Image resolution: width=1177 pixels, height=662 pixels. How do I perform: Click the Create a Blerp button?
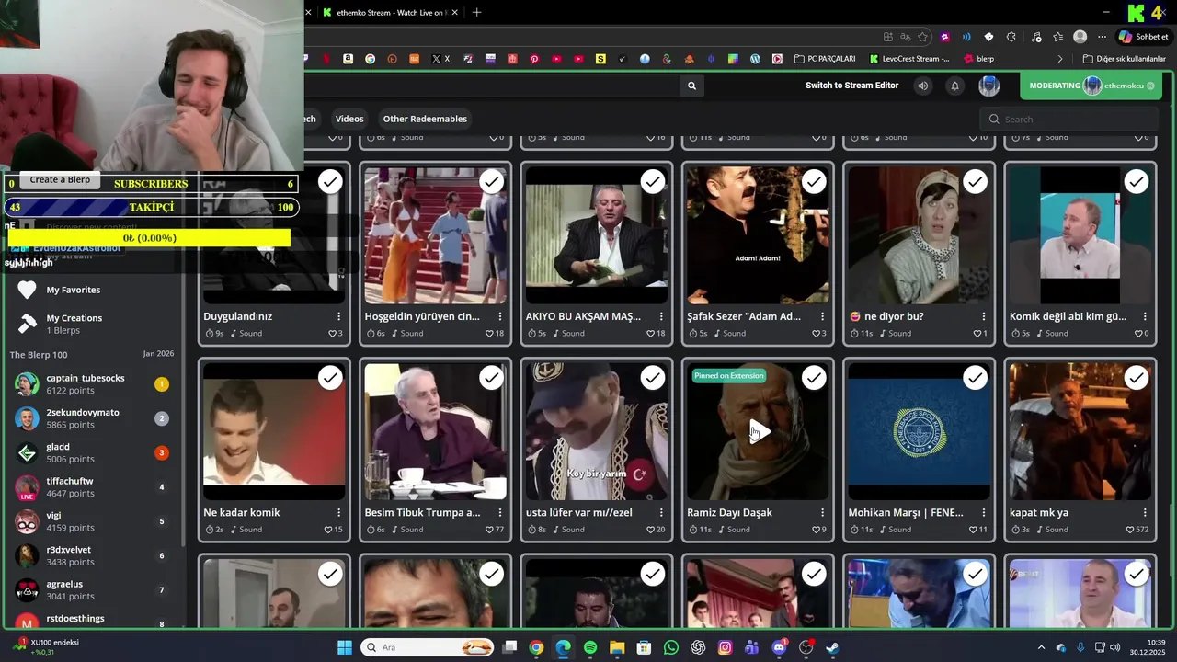point(60,179)
